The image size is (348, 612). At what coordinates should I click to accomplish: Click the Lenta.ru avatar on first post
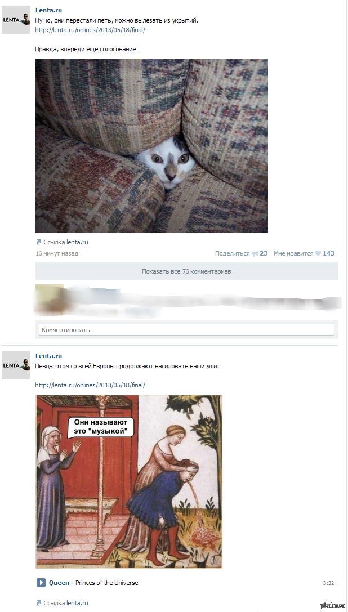click(x=16, y=20)
